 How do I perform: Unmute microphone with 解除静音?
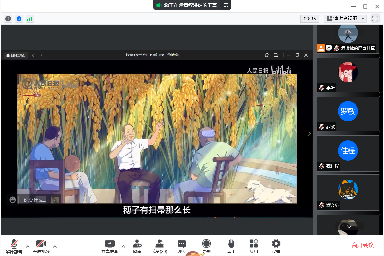(14, 246)
